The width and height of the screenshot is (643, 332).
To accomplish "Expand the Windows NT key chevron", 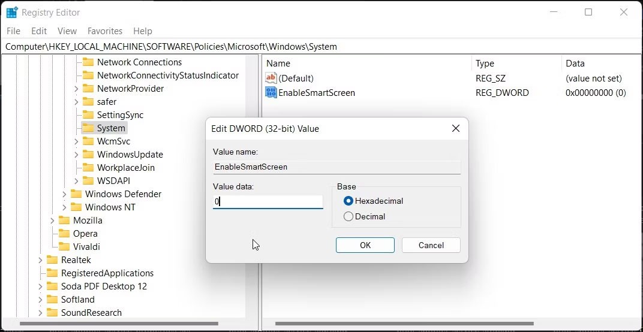I will point(64,207).
